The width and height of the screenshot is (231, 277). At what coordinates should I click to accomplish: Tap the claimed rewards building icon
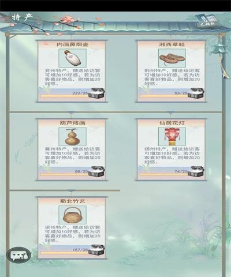coord(207,21)
